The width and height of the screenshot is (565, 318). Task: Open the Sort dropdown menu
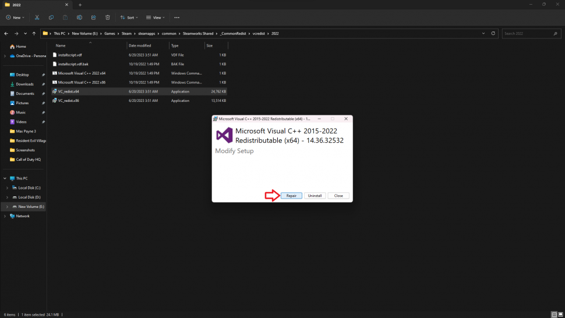[129, 17]
